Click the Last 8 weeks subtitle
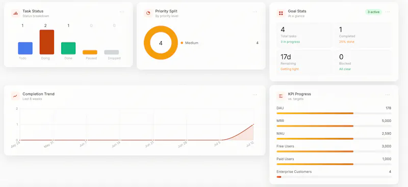Image resolution: width=408 pixels, height=187 pixels. coord(32,99)
